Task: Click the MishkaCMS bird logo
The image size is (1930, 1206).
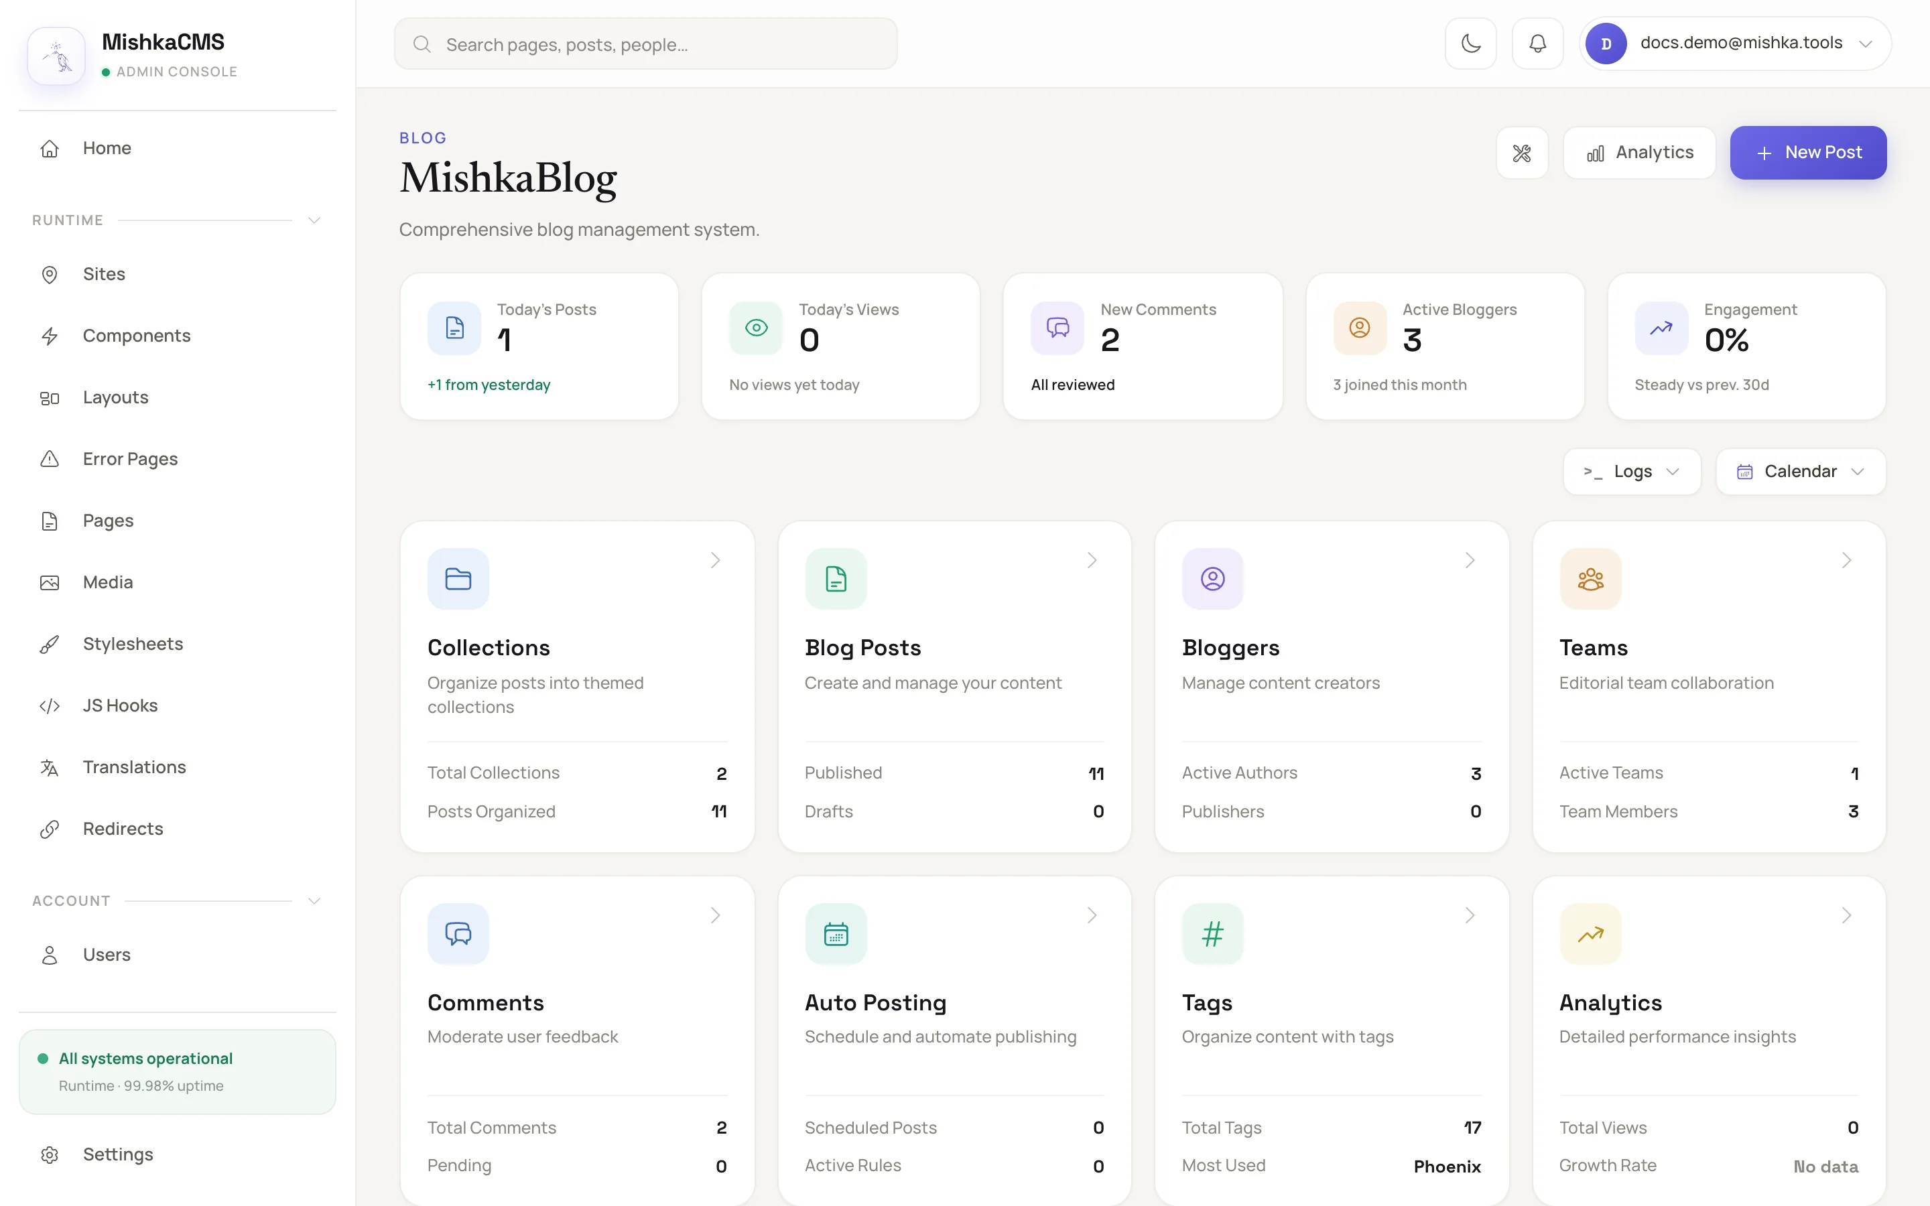Action: [x=56, y=57]
